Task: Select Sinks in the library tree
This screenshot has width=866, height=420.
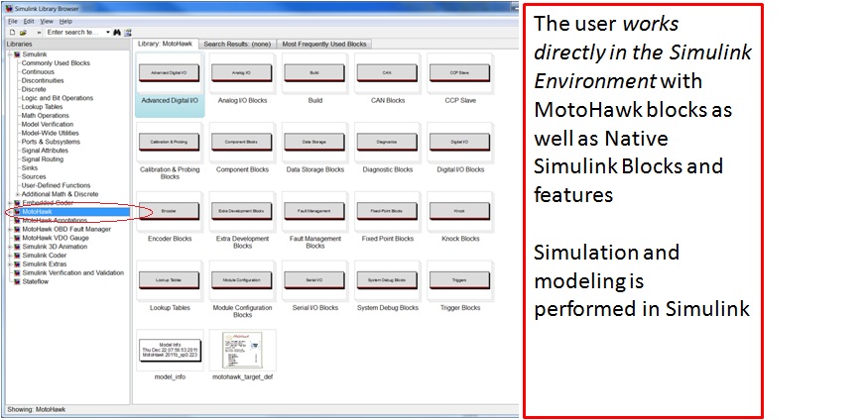Action: pyautogui.click(x=30, y=168)
